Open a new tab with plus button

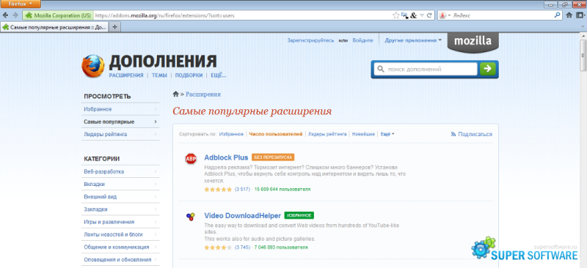pos(115,27)
